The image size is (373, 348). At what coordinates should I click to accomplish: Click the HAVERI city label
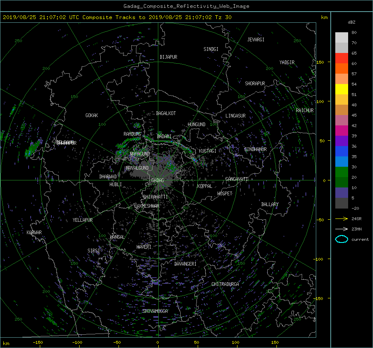[144, 247]
